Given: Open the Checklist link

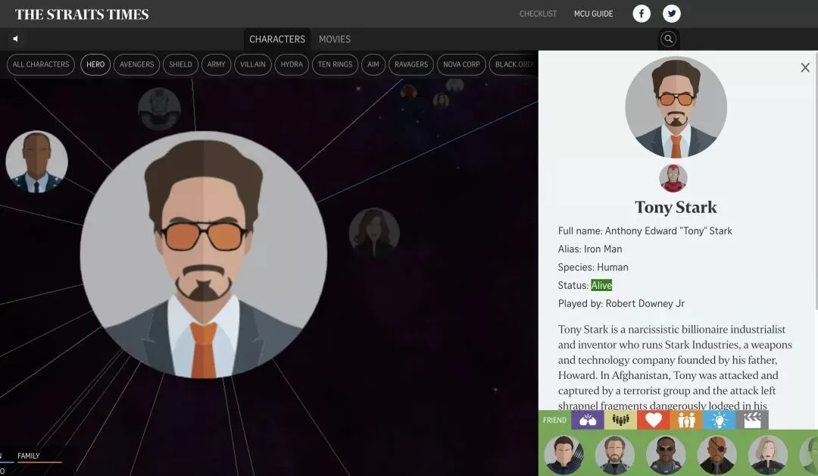Looking at the screenshot, I should click(538, 14).
